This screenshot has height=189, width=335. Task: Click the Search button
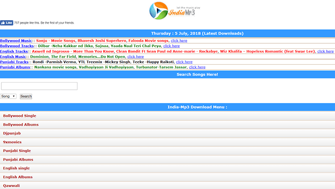pyautogui.click(x=26, y=96)
